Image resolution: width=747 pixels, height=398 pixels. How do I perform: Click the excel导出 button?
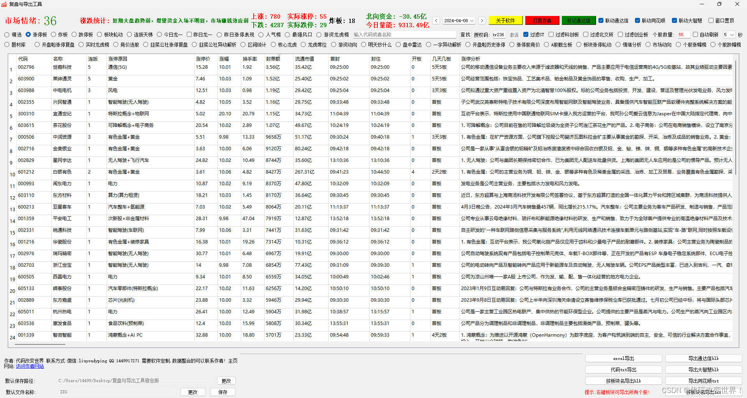(x=623, y=358)
